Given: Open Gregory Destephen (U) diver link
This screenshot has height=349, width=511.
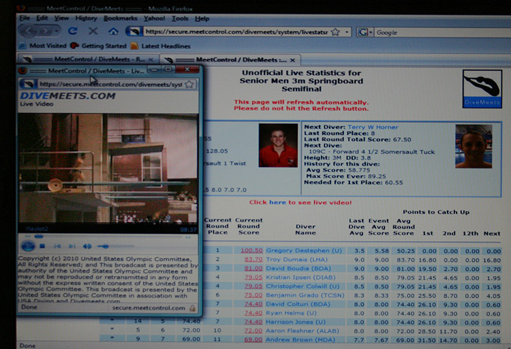Looking at the screenshot, I should (304, 250).
